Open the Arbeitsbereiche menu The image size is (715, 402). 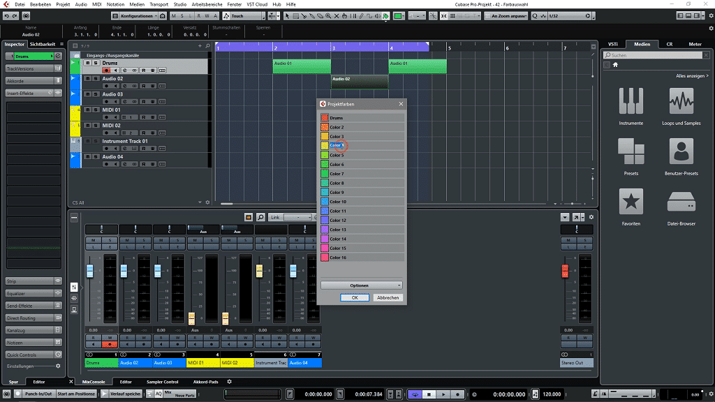pos(207,4)
